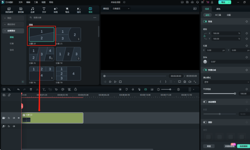The image size is (250, 150).
Task: Open the Audio (音频) media tab
Action: 32,10
